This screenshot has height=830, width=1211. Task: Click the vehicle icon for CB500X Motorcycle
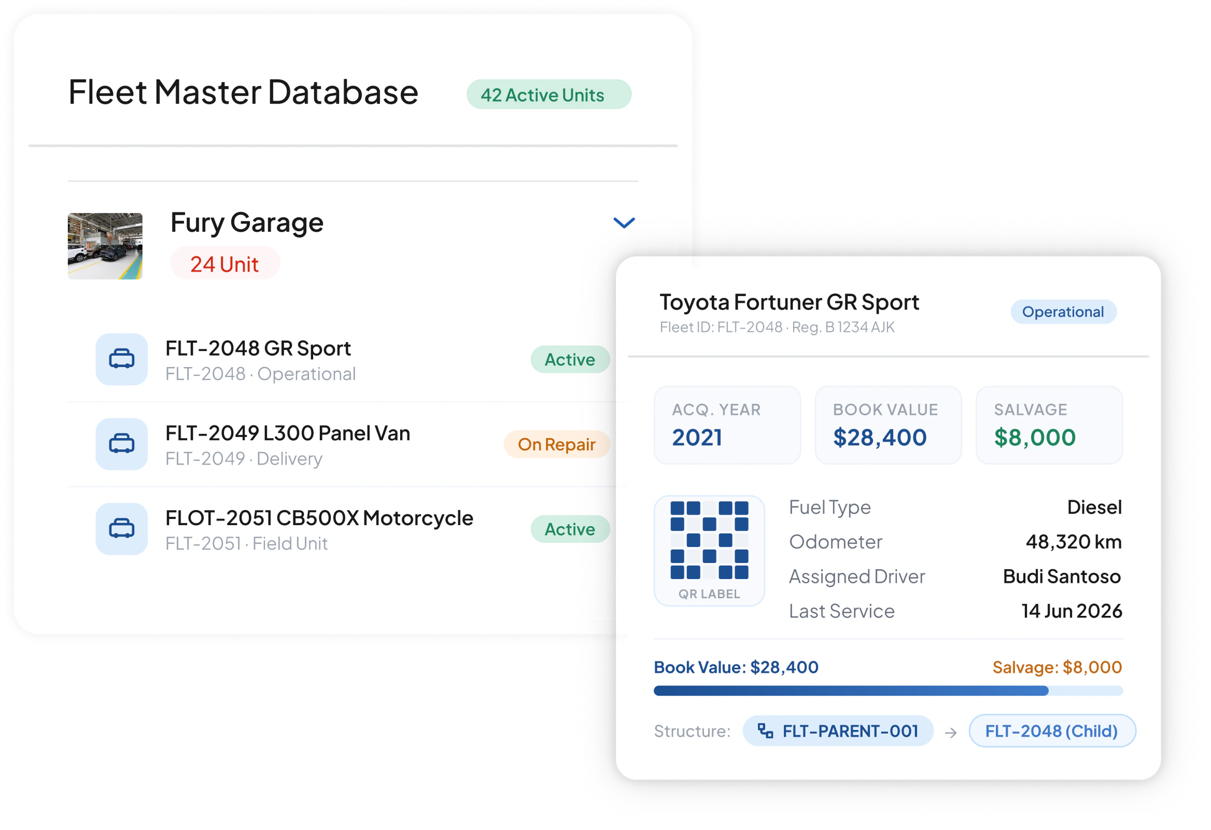click(x=122, y=528)
